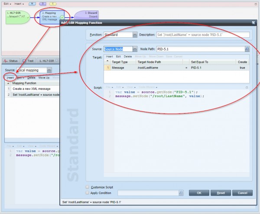Open the Insert menu in workflow toolbar
Viewport: 260px width, 214px height.
click(19, 3)
